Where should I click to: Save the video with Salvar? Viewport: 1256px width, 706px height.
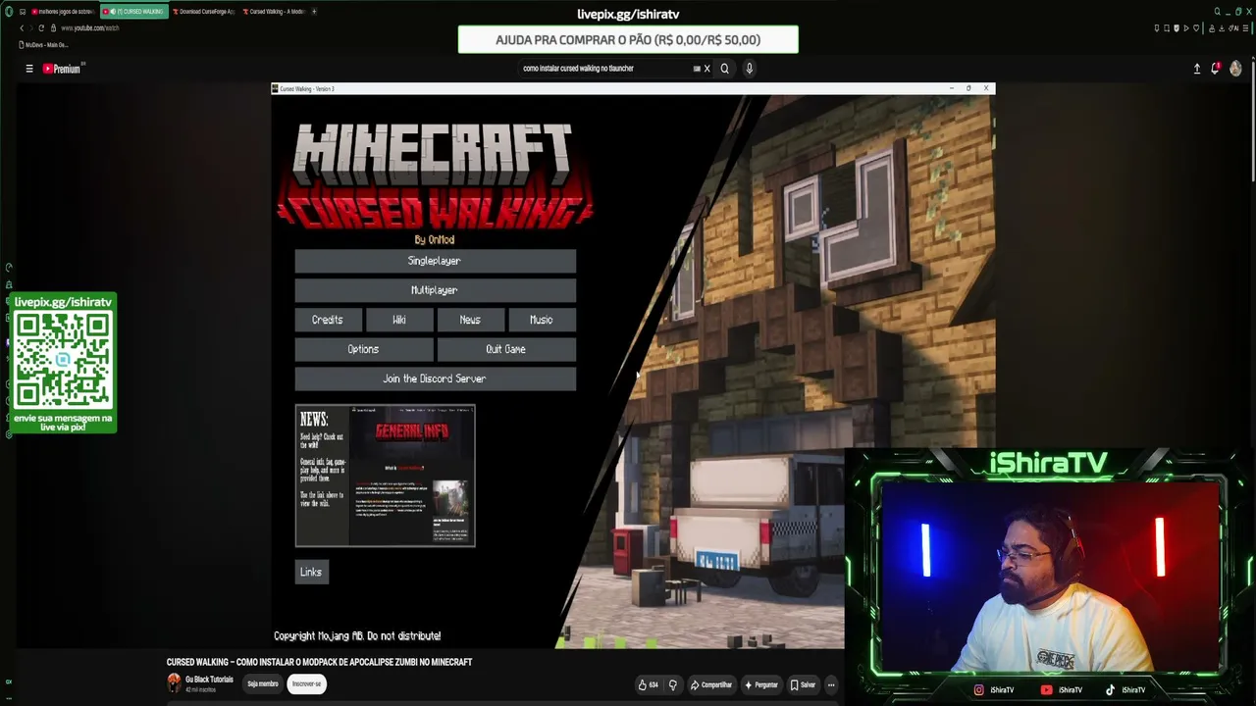pyautogui.click(x=804, y=684)
